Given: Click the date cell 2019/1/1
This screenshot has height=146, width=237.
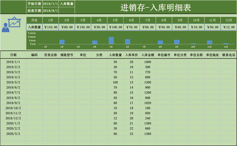Looking at the screenshot, I should tap(13, 62).
